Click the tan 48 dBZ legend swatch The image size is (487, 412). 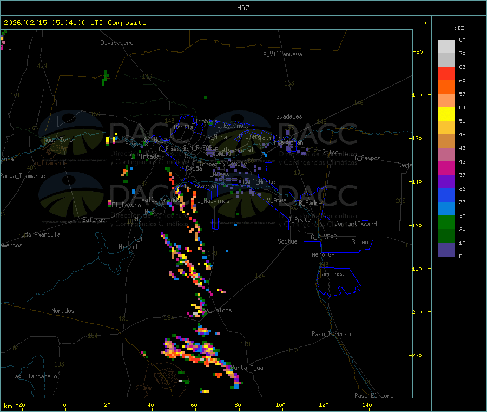tap(446, 141)
